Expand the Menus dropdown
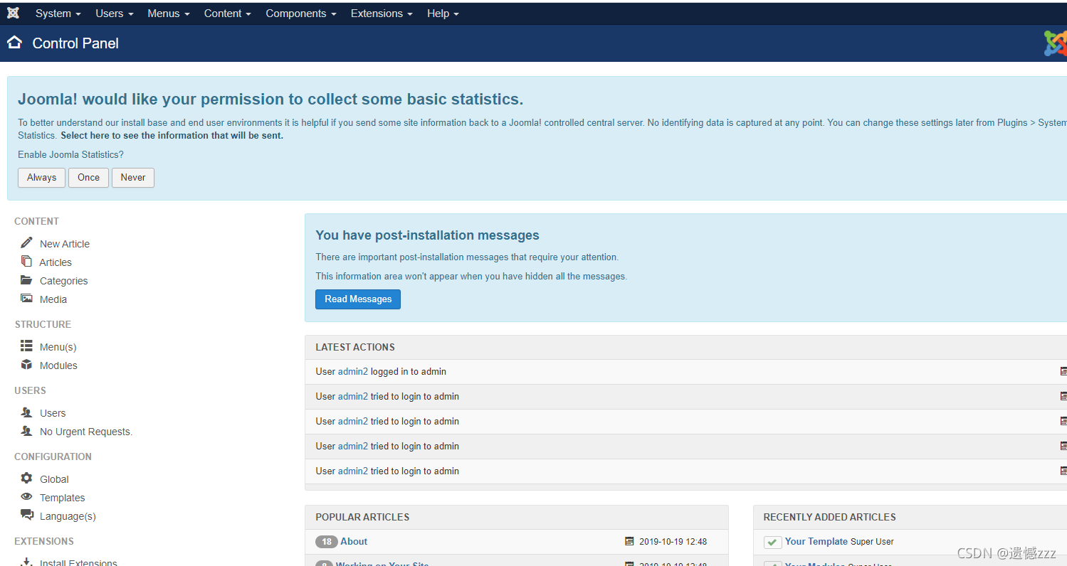 [169, 14]
